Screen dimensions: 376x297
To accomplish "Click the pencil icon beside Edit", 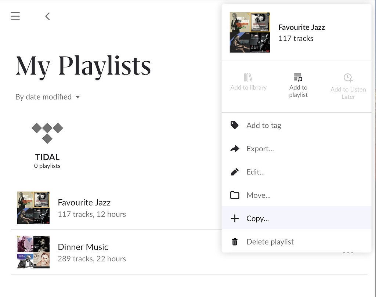I will pyautogui.click(x=235, y=172).
